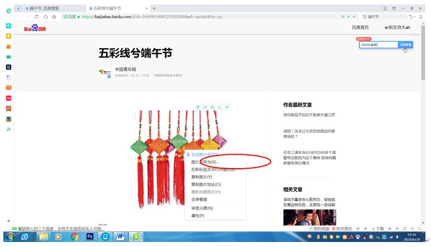The width and height of the screenshot is (431, 247).
Task: Open the undo-close dropdown arrow in toolbar
Action: coord(414,17)
